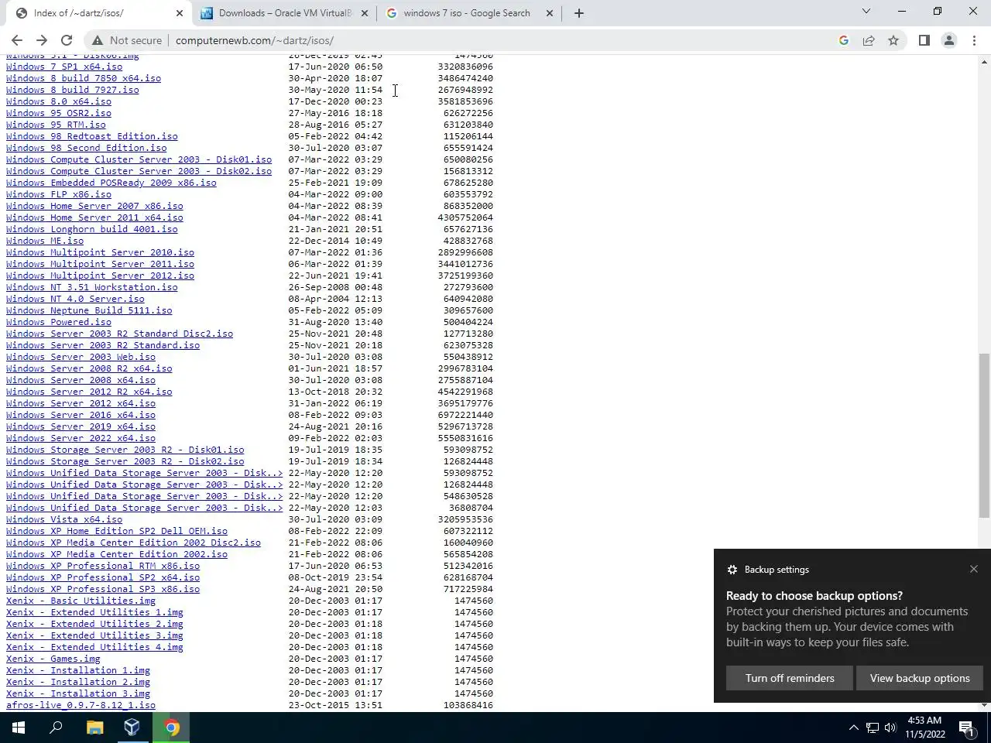
Task: Open File Explorer from the taskbar
Action: coord(94,728)
